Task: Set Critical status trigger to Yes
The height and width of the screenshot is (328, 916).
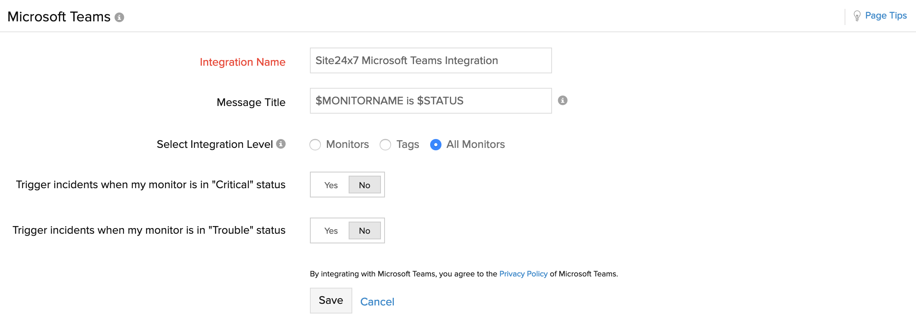Action: 331,185
